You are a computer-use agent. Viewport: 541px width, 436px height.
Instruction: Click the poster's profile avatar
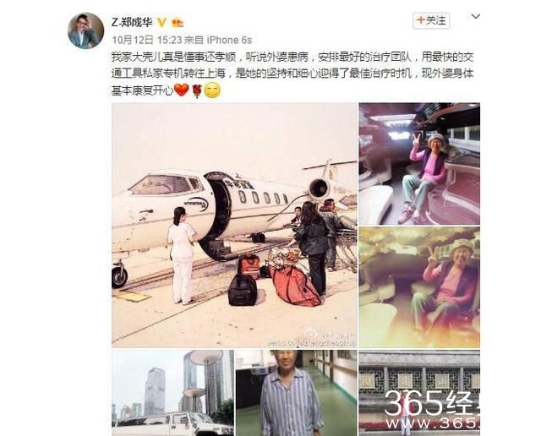click(86, 30)
